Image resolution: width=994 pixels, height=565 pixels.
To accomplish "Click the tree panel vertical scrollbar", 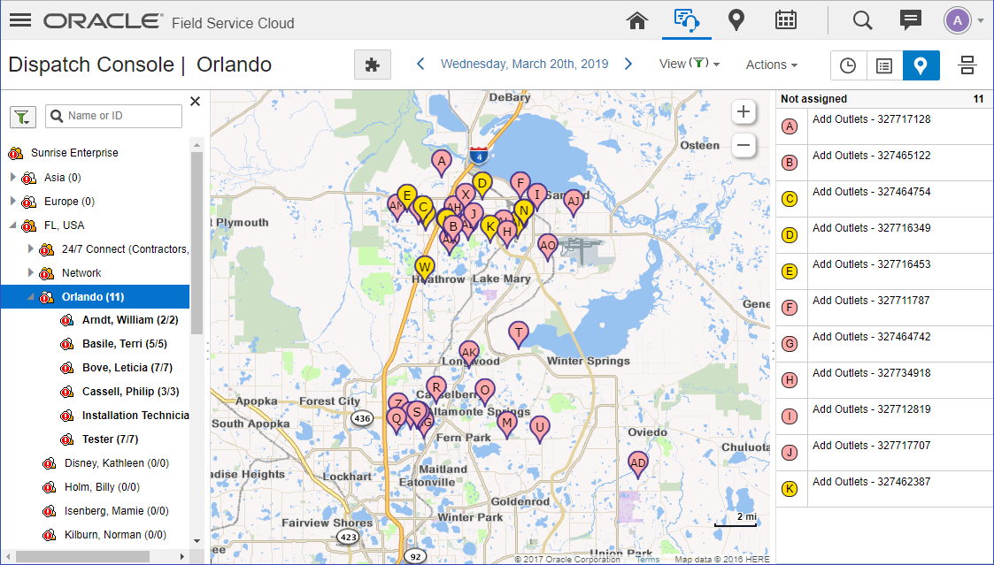I will (x=196, y=242).
